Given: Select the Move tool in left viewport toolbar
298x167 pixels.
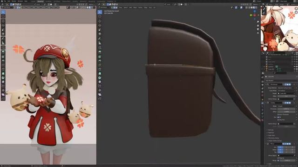Looking at the screenshot, I should pos(3,21).
